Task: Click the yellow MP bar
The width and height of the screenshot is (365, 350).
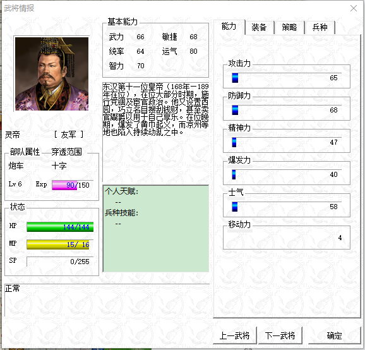Action: (58, 244)
